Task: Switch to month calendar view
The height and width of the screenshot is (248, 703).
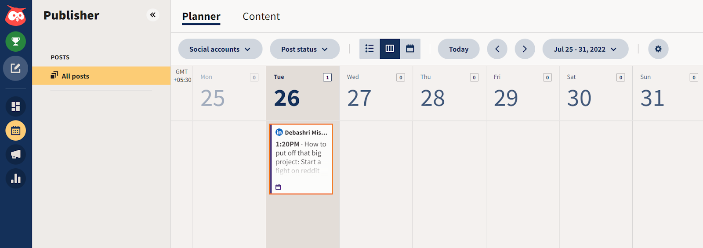Action: click(410, 49)
